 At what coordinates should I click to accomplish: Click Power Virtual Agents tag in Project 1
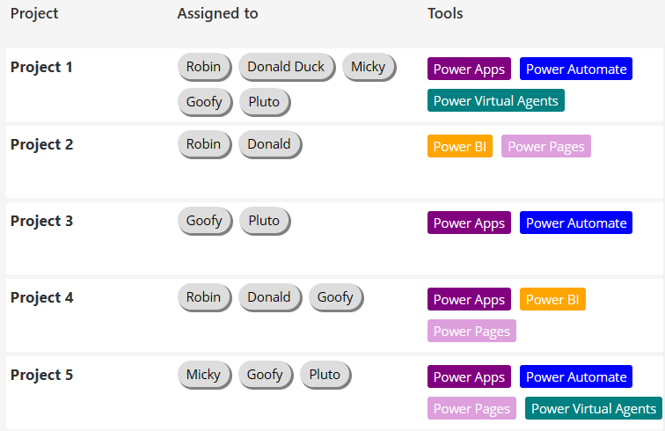point(496,100)
